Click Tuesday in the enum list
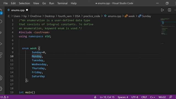Image resolution: width=176 pixels, height=99 pixels. [37, 60]
